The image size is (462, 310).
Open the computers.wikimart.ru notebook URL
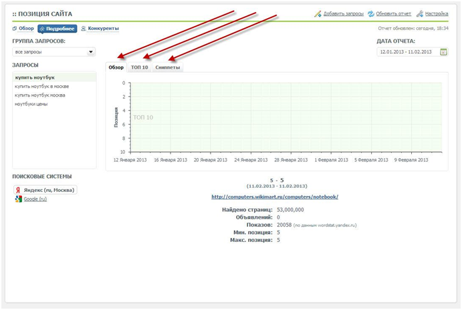[275, 197]
